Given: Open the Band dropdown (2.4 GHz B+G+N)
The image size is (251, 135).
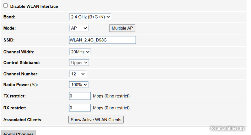Looking at the screenshot, I should (90, 17).
